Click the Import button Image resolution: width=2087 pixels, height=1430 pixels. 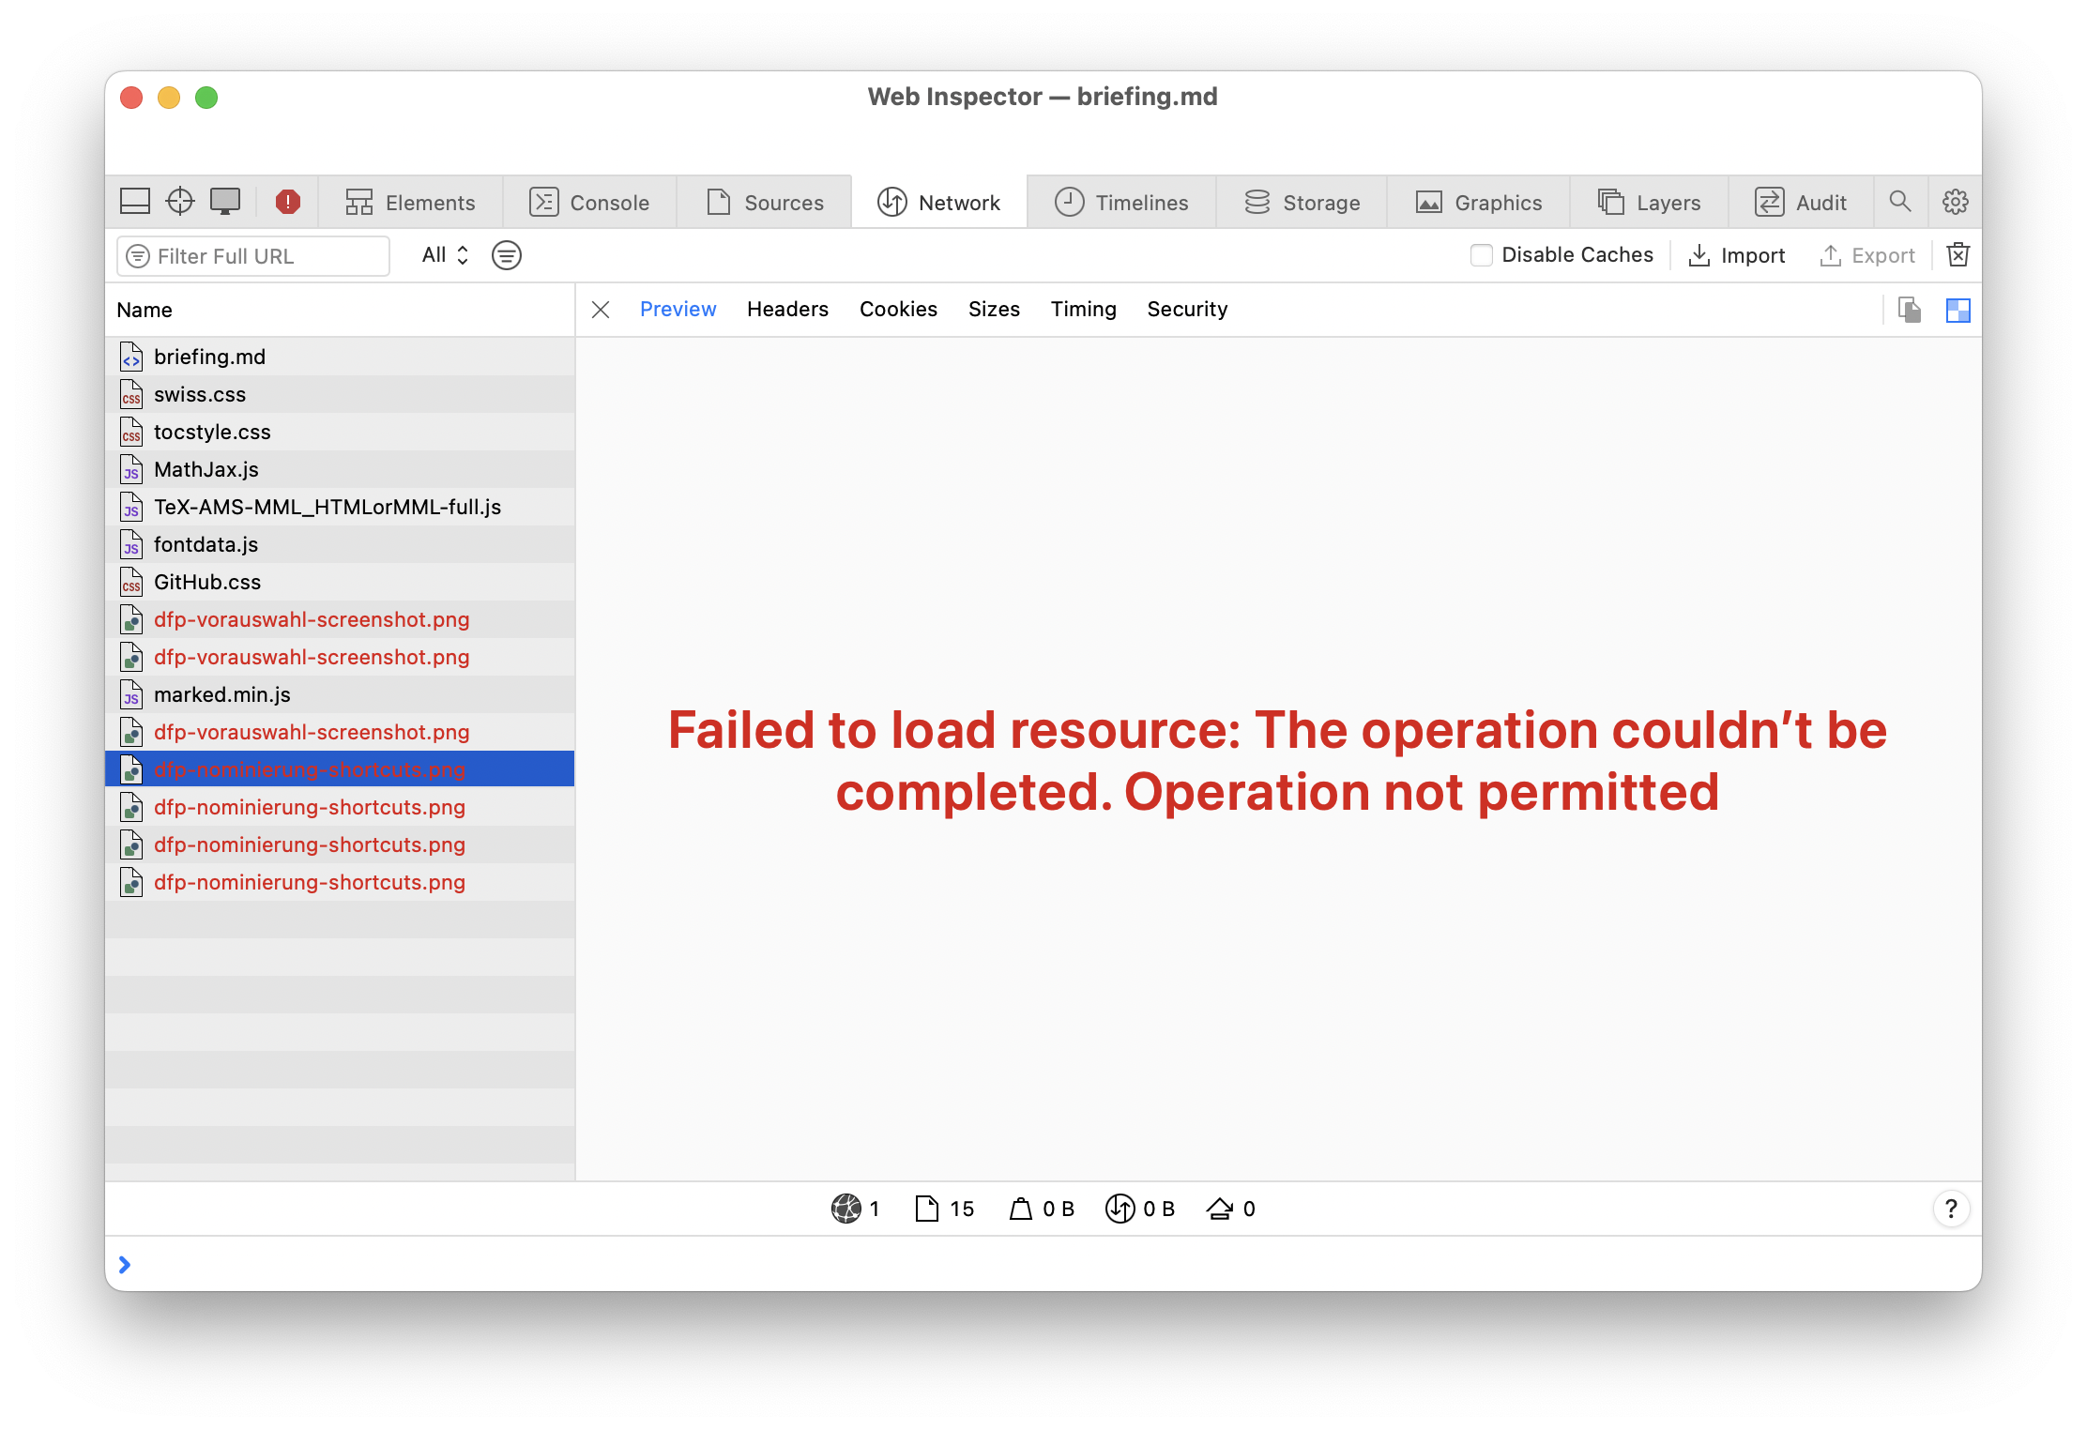tap(1737, 255)
